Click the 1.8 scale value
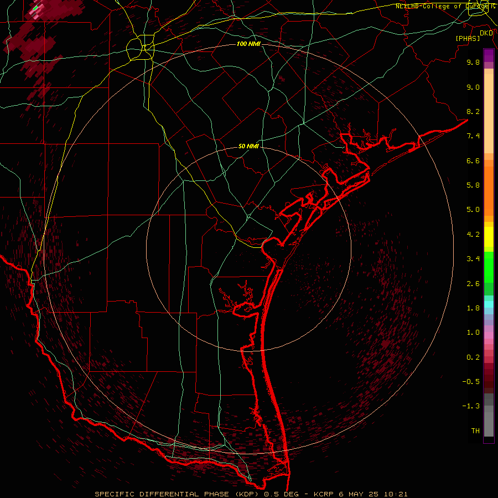Viewport: 498px width, 498px height. click(x=473, y=308)
